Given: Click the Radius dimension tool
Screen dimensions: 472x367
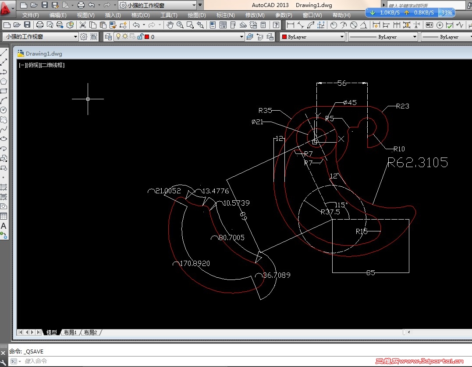Looking at the screenshot, I should tap(334, 25).
